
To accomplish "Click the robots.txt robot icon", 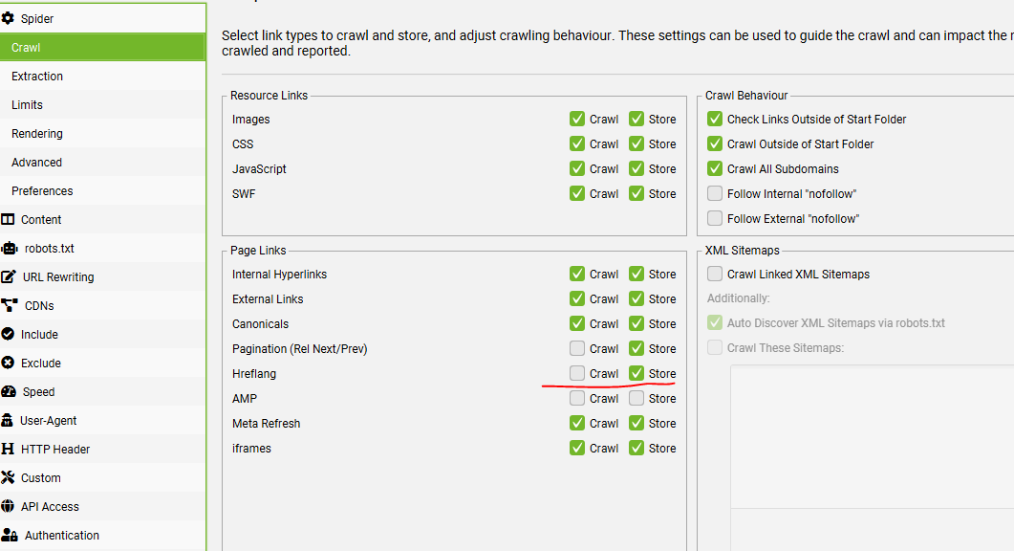I will pyautogui.click(x=10, y=248).
